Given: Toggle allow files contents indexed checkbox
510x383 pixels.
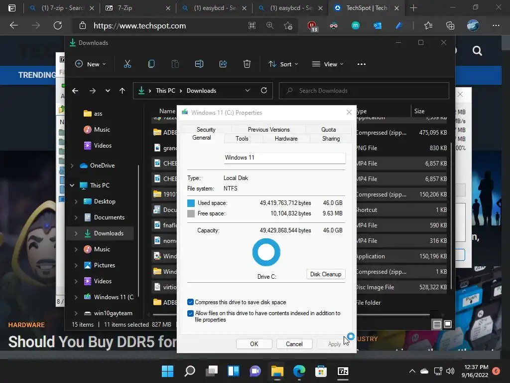Looking at the screenshot, I should tap(191, 313).
